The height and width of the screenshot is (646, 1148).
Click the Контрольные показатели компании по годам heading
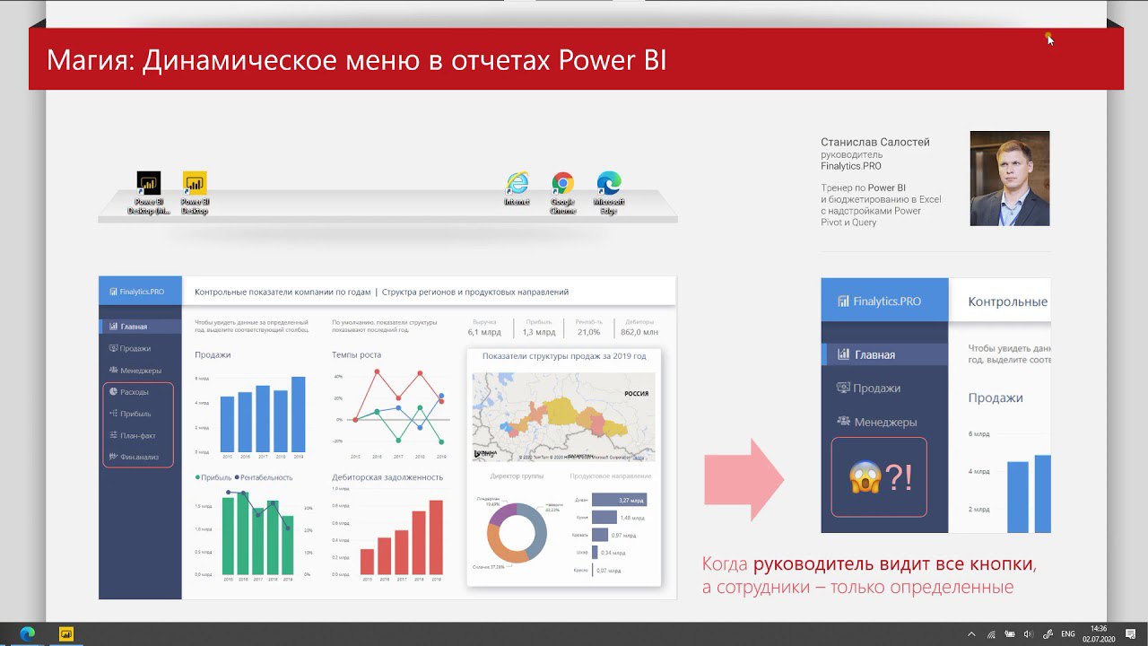[x=283, y=292]
